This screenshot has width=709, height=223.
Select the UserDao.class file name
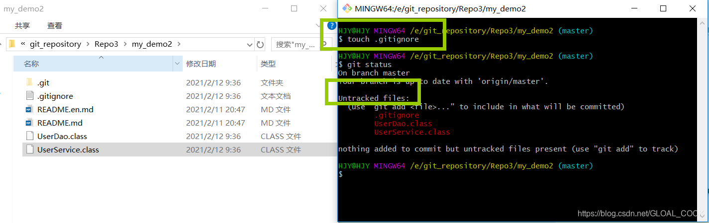coord(62,136)
